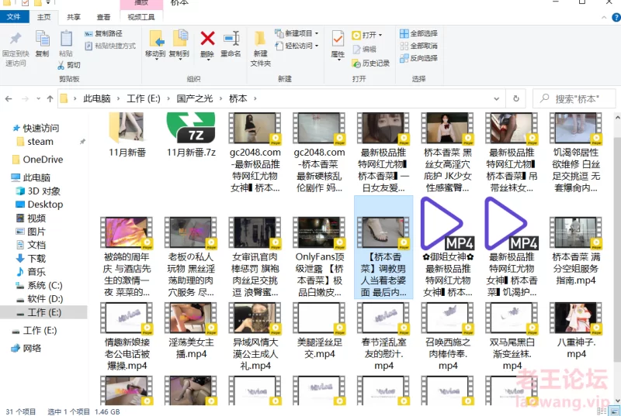Screen dimensions: 621x416
Task: Expand chevron after 国产之光 in breadcrumb
Action: tap(220, 98)
